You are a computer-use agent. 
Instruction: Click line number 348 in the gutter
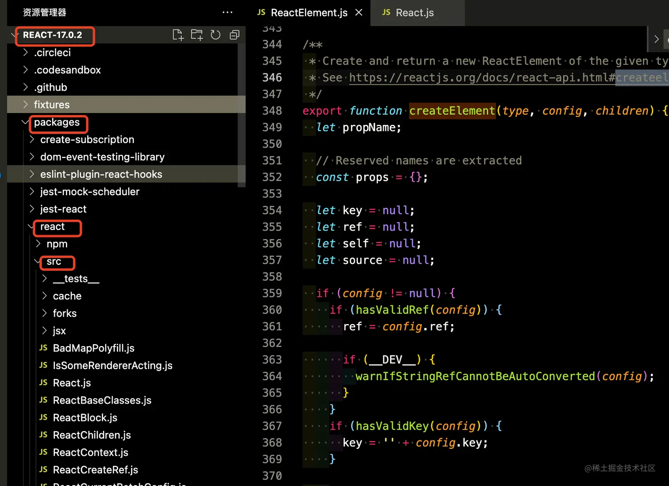point(272,111)
